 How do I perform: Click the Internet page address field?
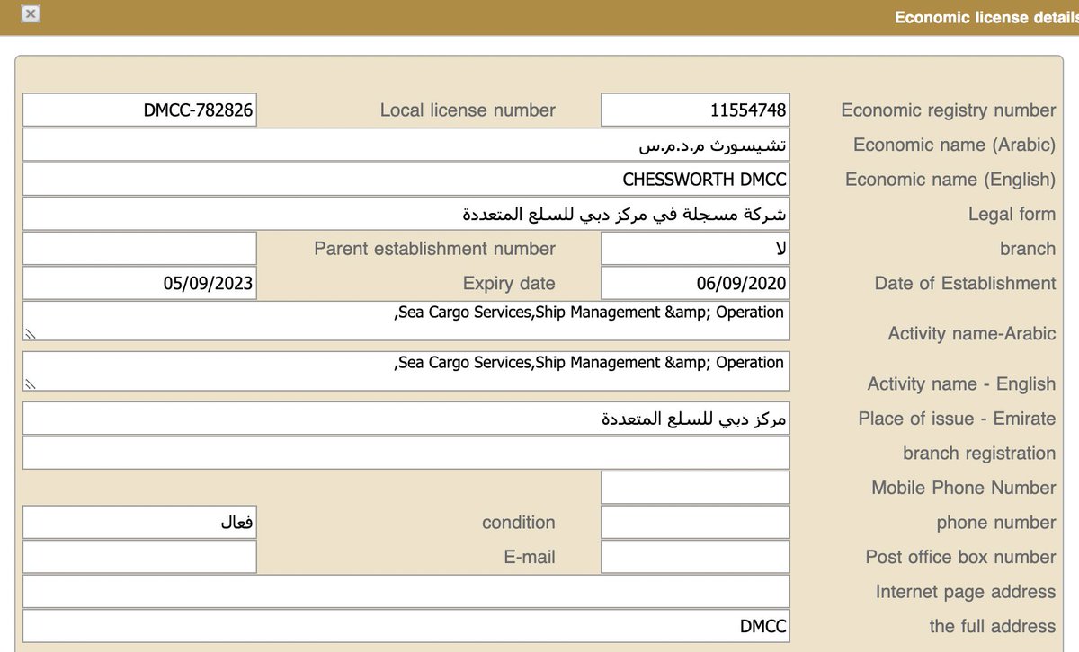406,591
